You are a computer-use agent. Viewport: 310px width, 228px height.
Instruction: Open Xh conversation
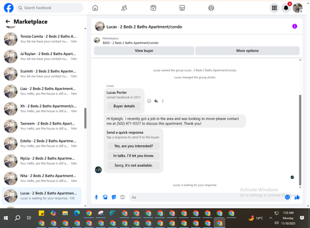pos(42,108)
